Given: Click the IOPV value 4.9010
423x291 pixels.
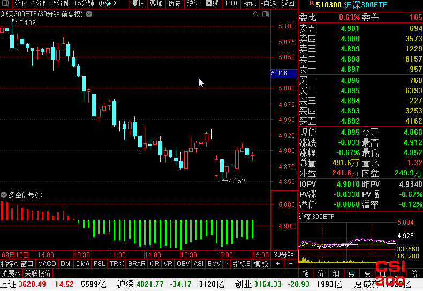Looking at the screenshot, I should (x=348, y=184).
